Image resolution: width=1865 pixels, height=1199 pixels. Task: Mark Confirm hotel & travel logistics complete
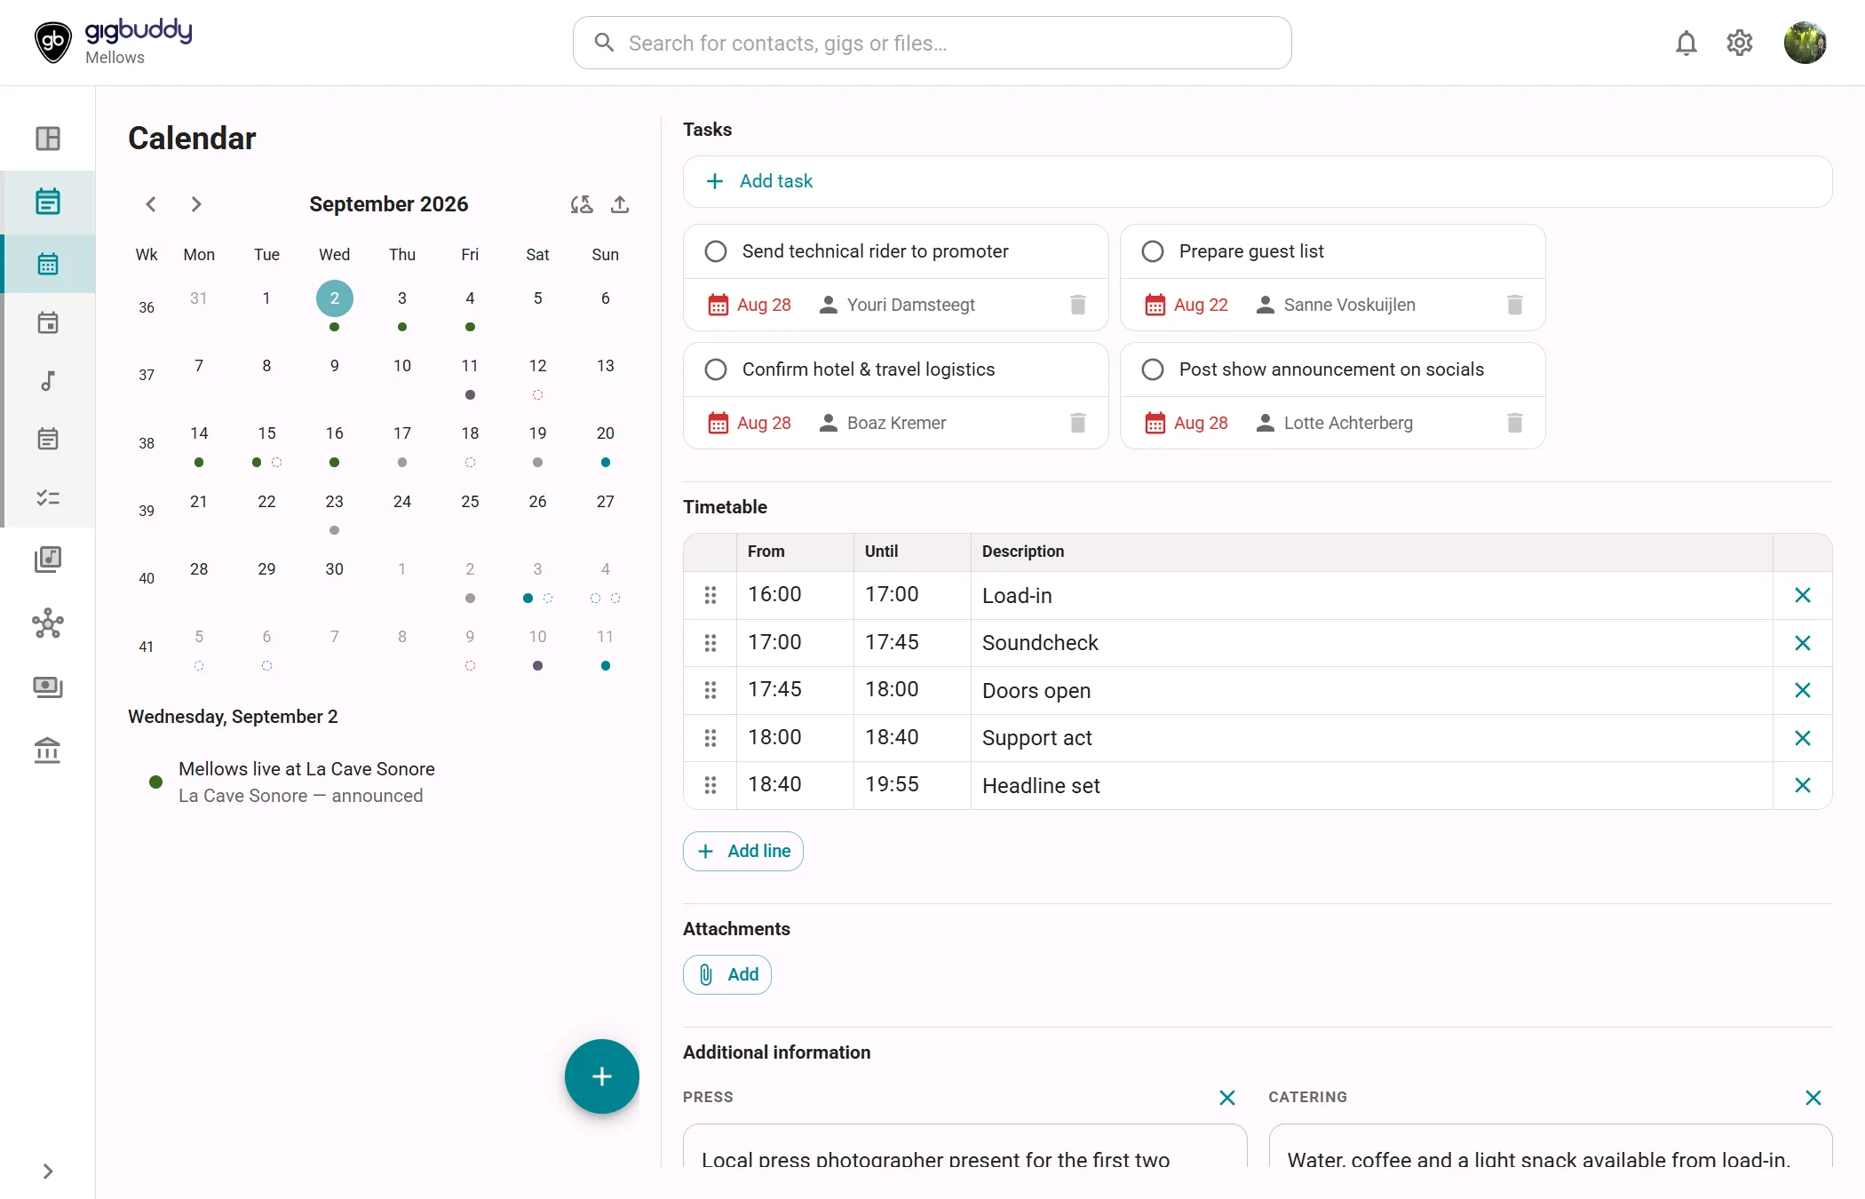tap(716, 369)
